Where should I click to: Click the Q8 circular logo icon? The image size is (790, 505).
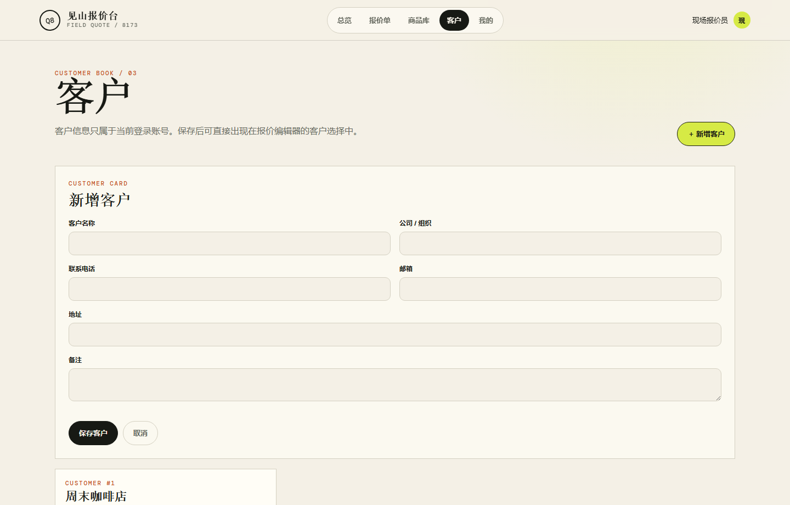click(x=50, y=20)
